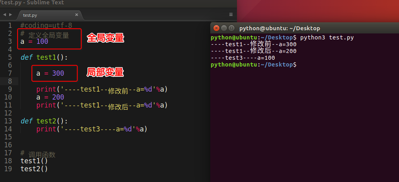Click line number 1 in gutter
The width and height of the screenshot is (399, 182).
click(x=10, y=25)
